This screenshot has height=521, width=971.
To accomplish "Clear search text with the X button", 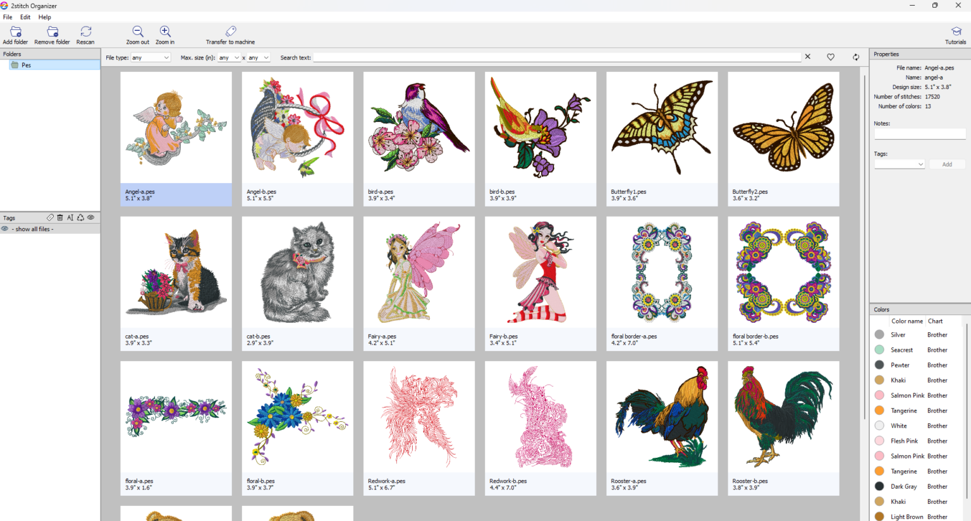I will point(807,57).
